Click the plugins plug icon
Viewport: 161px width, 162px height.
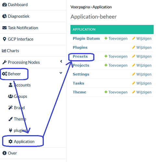(10, 130)
